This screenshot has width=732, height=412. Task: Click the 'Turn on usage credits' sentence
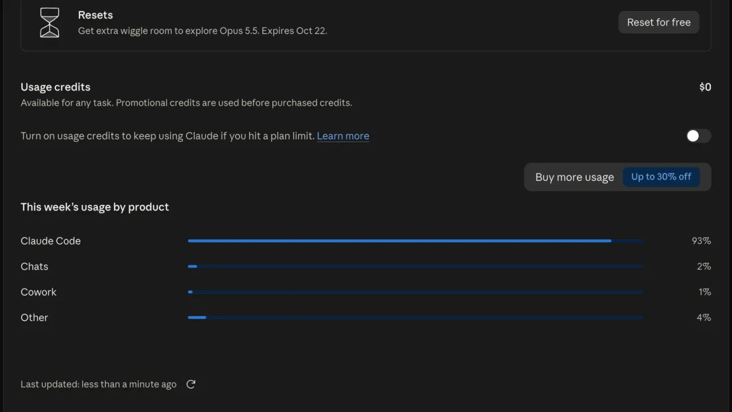168,136
